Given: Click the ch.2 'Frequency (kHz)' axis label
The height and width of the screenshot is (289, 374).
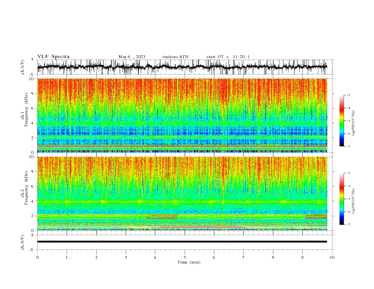Looking at the screenshot, I should tap(26, 188).
